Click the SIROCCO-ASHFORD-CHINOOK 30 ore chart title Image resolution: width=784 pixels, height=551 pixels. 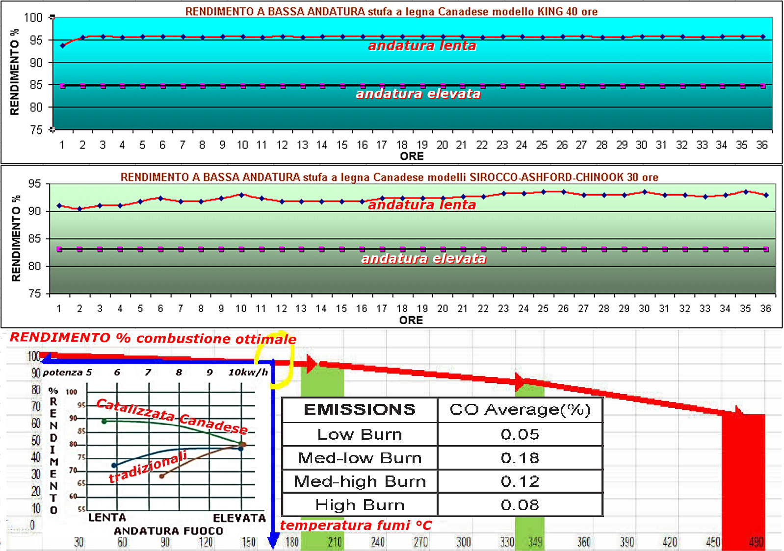(x=389, y=177)
